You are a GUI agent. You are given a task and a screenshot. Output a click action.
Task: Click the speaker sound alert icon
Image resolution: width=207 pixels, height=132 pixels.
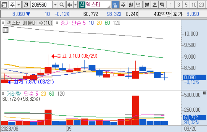70,5
